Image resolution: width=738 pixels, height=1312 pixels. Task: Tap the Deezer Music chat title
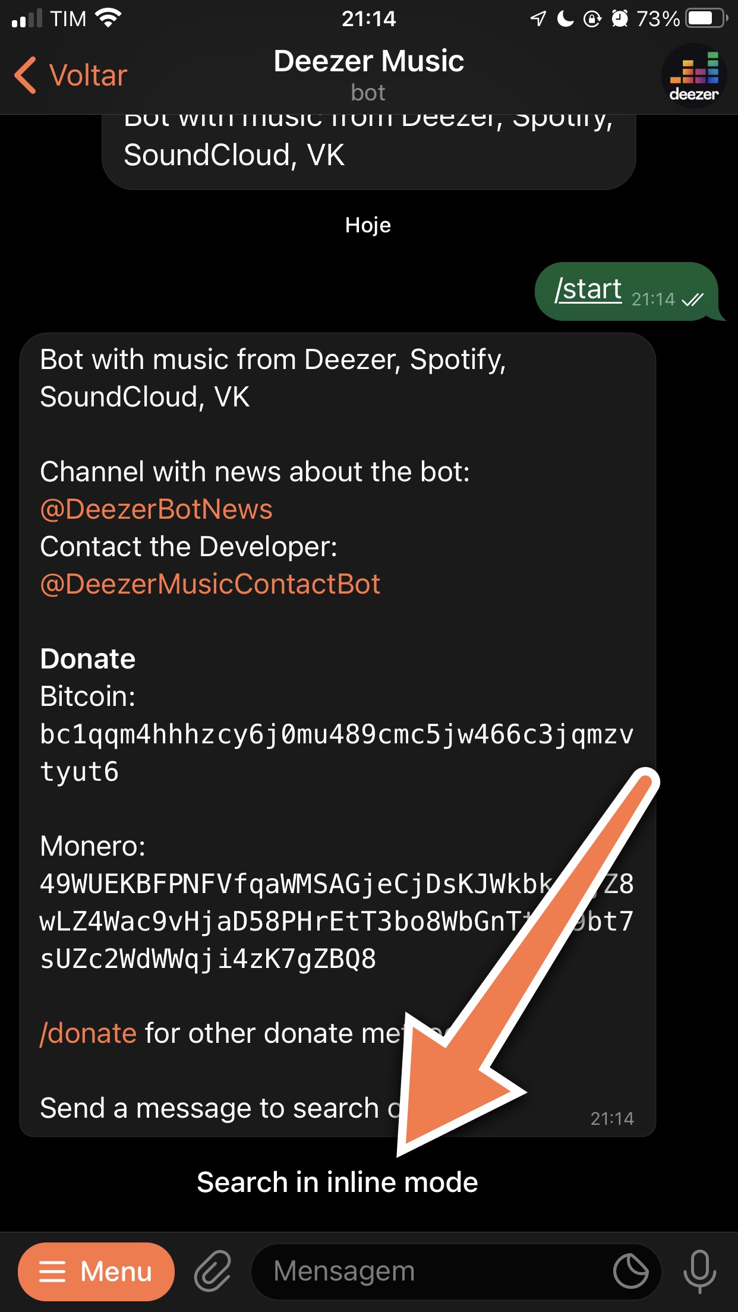368,61
